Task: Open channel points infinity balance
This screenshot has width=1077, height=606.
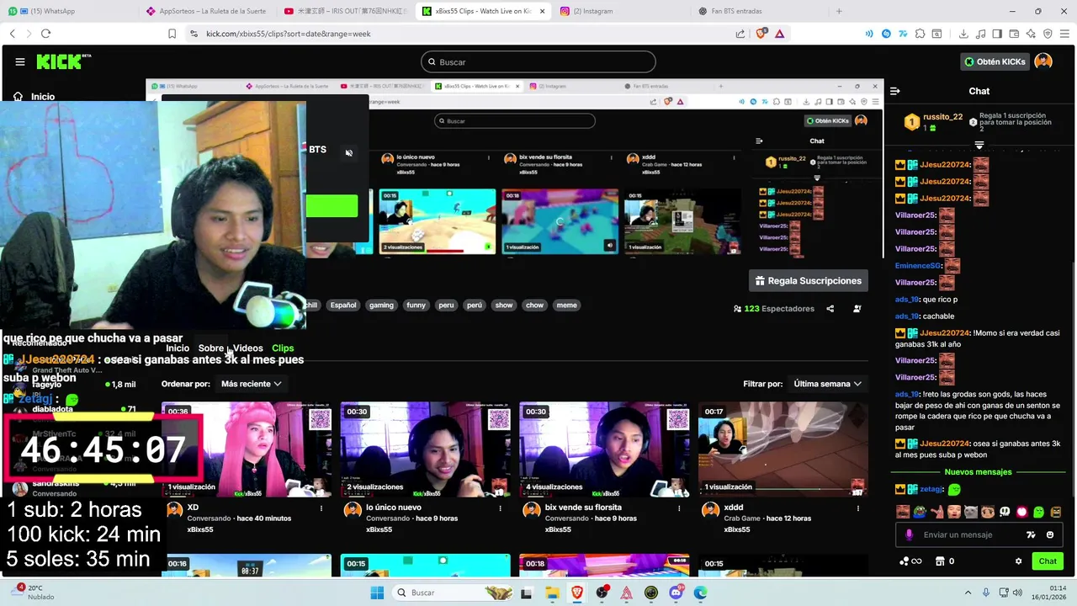Action: coord(910,561)
